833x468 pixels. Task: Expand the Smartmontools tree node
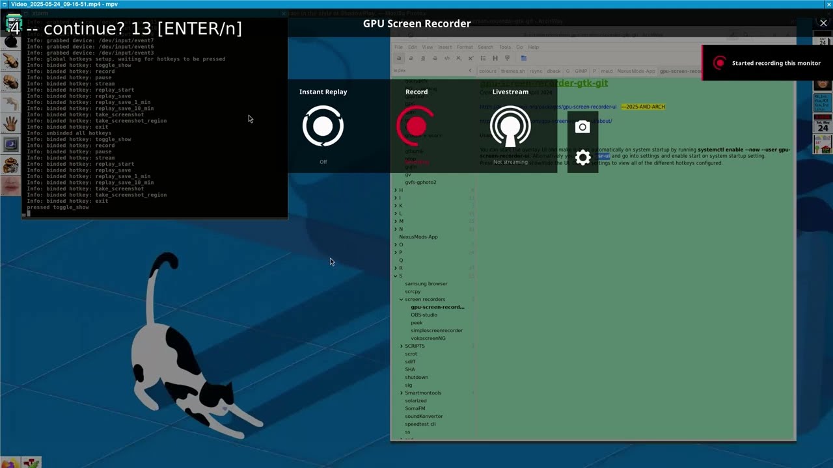click(x=402, y=393)
